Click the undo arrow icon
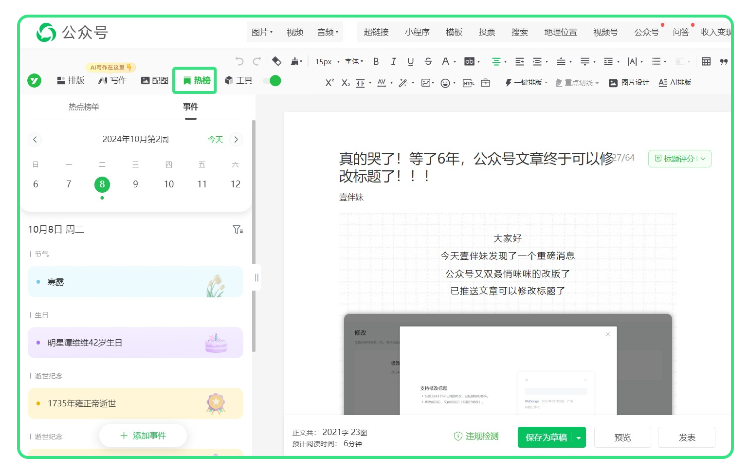Viewport: 749px width, 474px height. (x=239, y=61)
